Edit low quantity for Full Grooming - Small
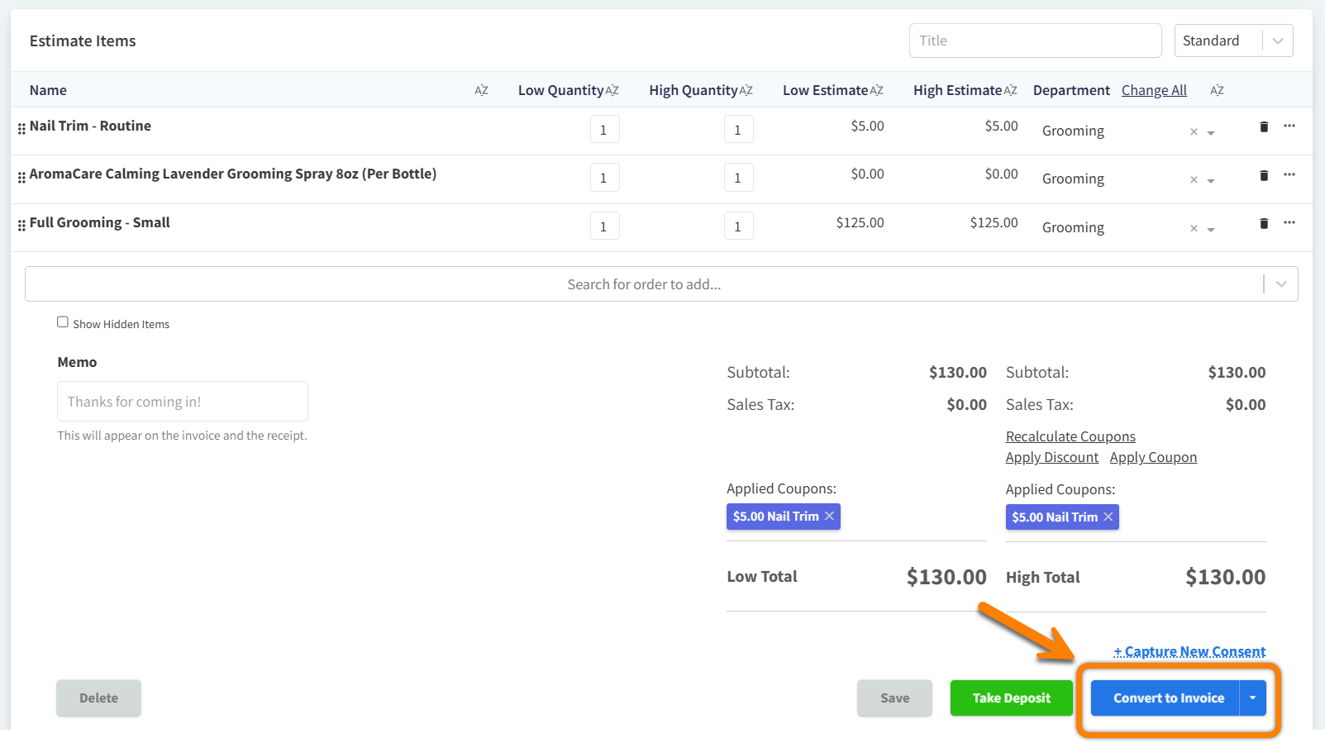1325x743 pixels. pos(605,226)
